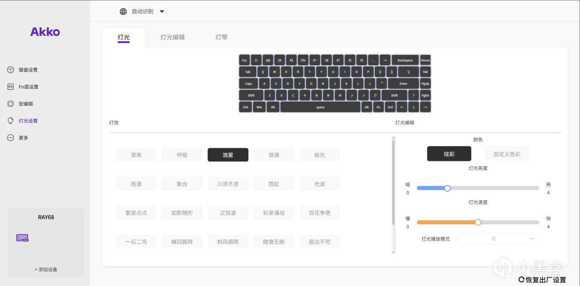Click 添加设备 add device
The width and height of the screenshot is (580, 286).
46,270
